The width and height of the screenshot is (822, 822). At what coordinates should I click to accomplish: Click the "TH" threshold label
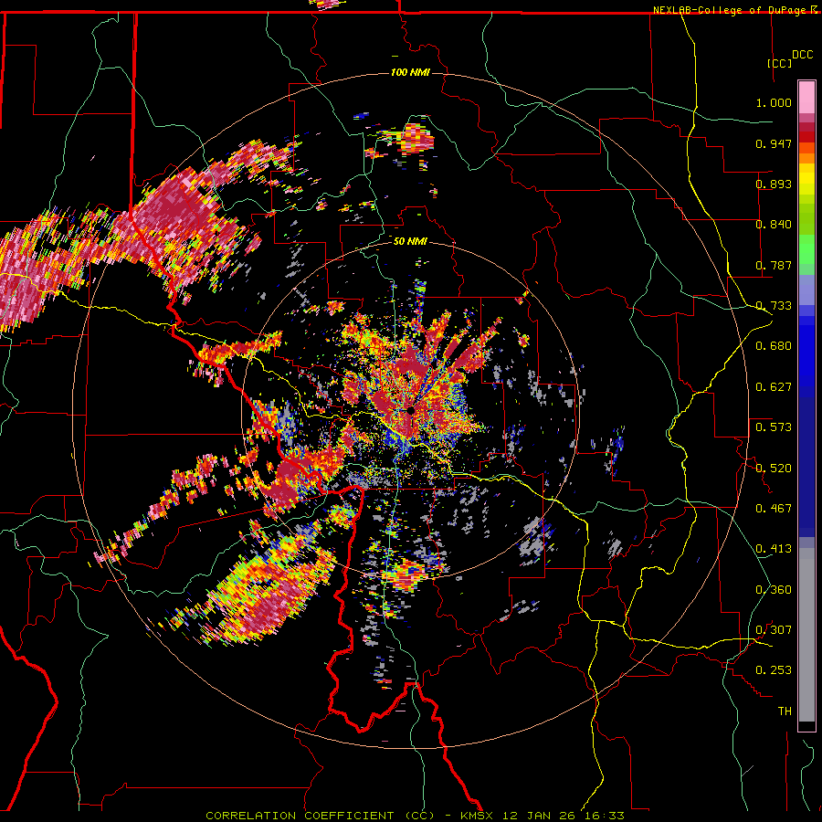[x=785, y=711]
